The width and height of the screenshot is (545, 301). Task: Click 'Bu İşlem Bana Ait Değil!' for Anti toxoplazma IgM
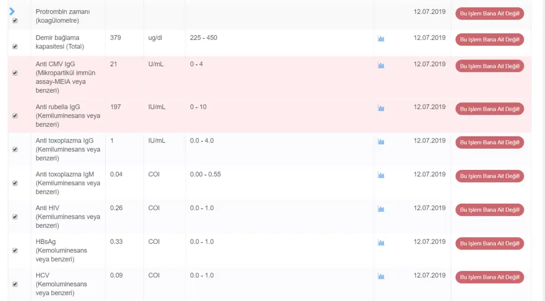pyautogui.click(x=489, y=176)
